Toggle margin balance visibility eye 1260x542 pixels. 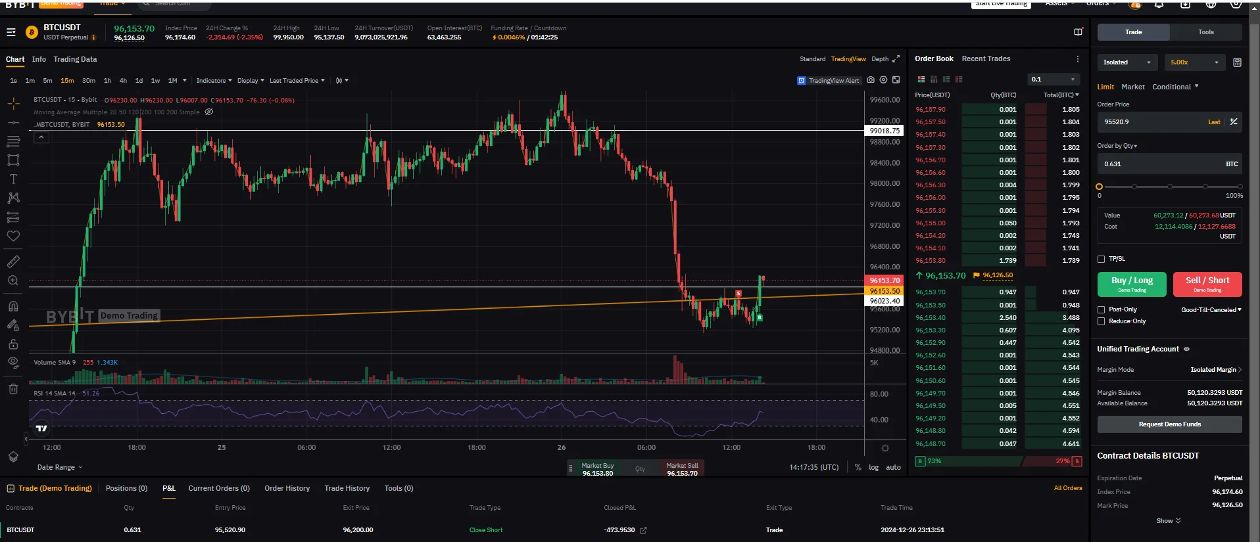1186,350
